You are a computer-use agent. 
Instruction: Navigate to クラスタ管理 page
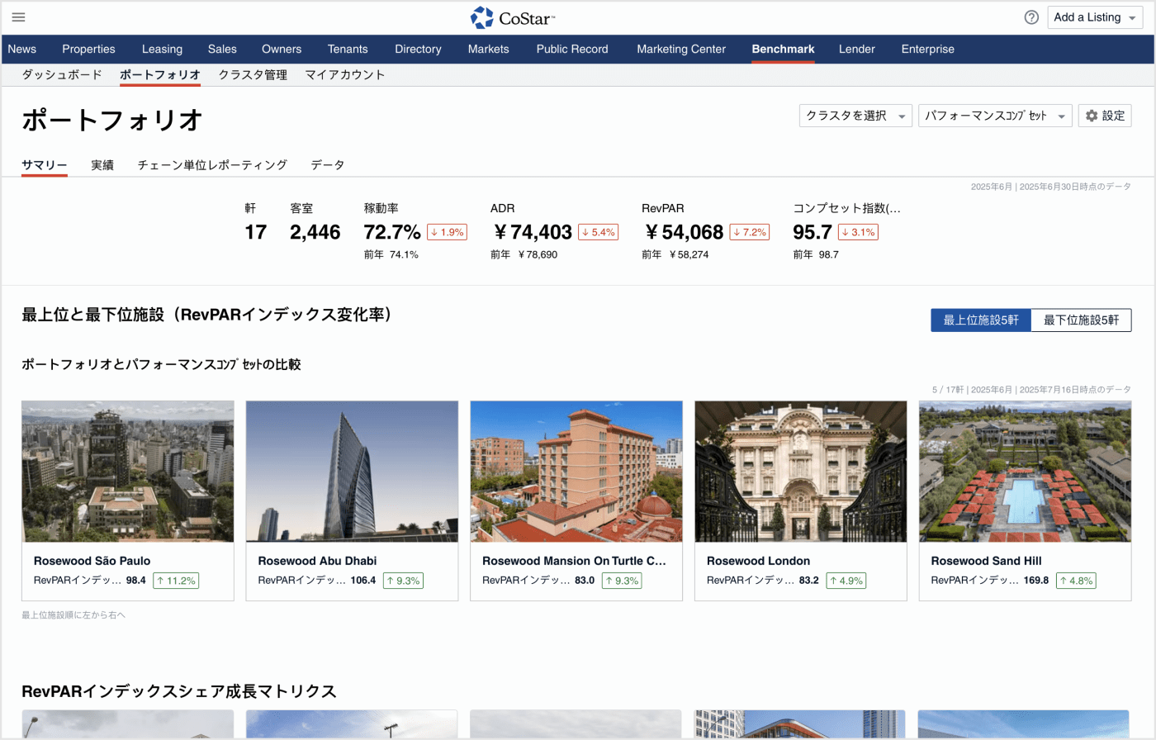click(x=253, y=74)
